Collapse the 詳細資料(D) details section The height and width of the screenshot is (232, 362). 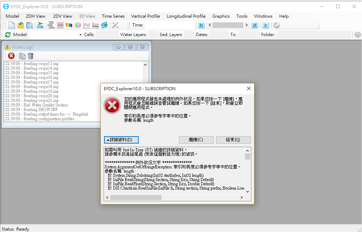(121, 140)
